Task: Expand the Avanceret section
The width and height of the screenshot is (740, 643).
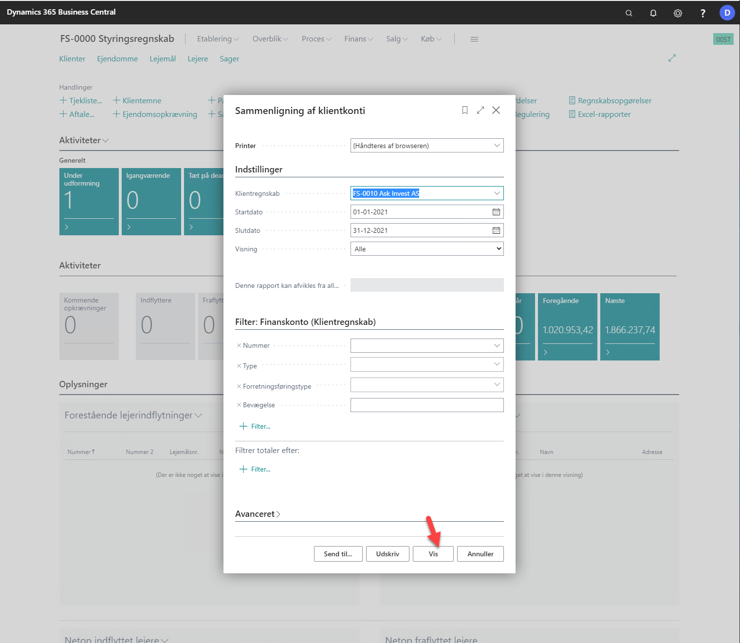Action: point(258,514)
